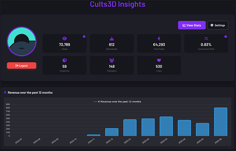Click the gear icon in Settings
Image resolution: width=236 pixels, height=151 pixels.
[212, 25]
